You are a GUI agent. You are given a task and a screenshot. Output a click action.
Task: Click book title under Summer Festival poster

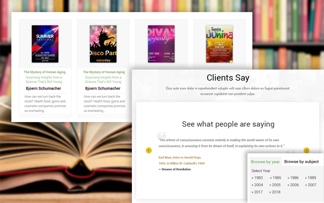coord(45,72)
